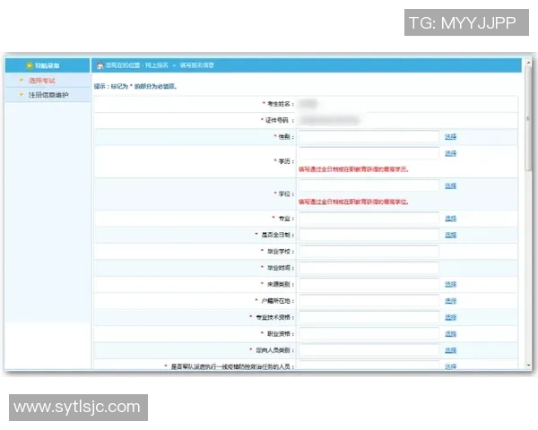Image resolution: width=538 pixels, height=430 pixels.
Task: Click the 导航菜单 header icon
Action: (30, 65)
